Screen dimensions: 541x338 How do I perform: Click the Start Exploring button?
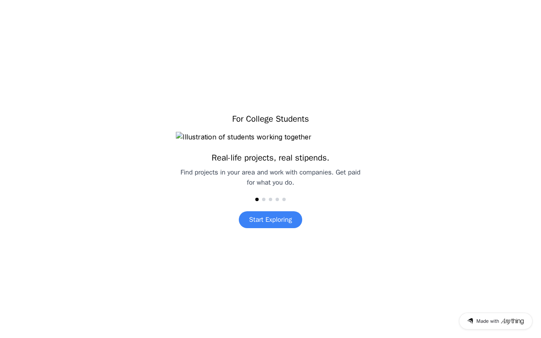click(270, 220)
